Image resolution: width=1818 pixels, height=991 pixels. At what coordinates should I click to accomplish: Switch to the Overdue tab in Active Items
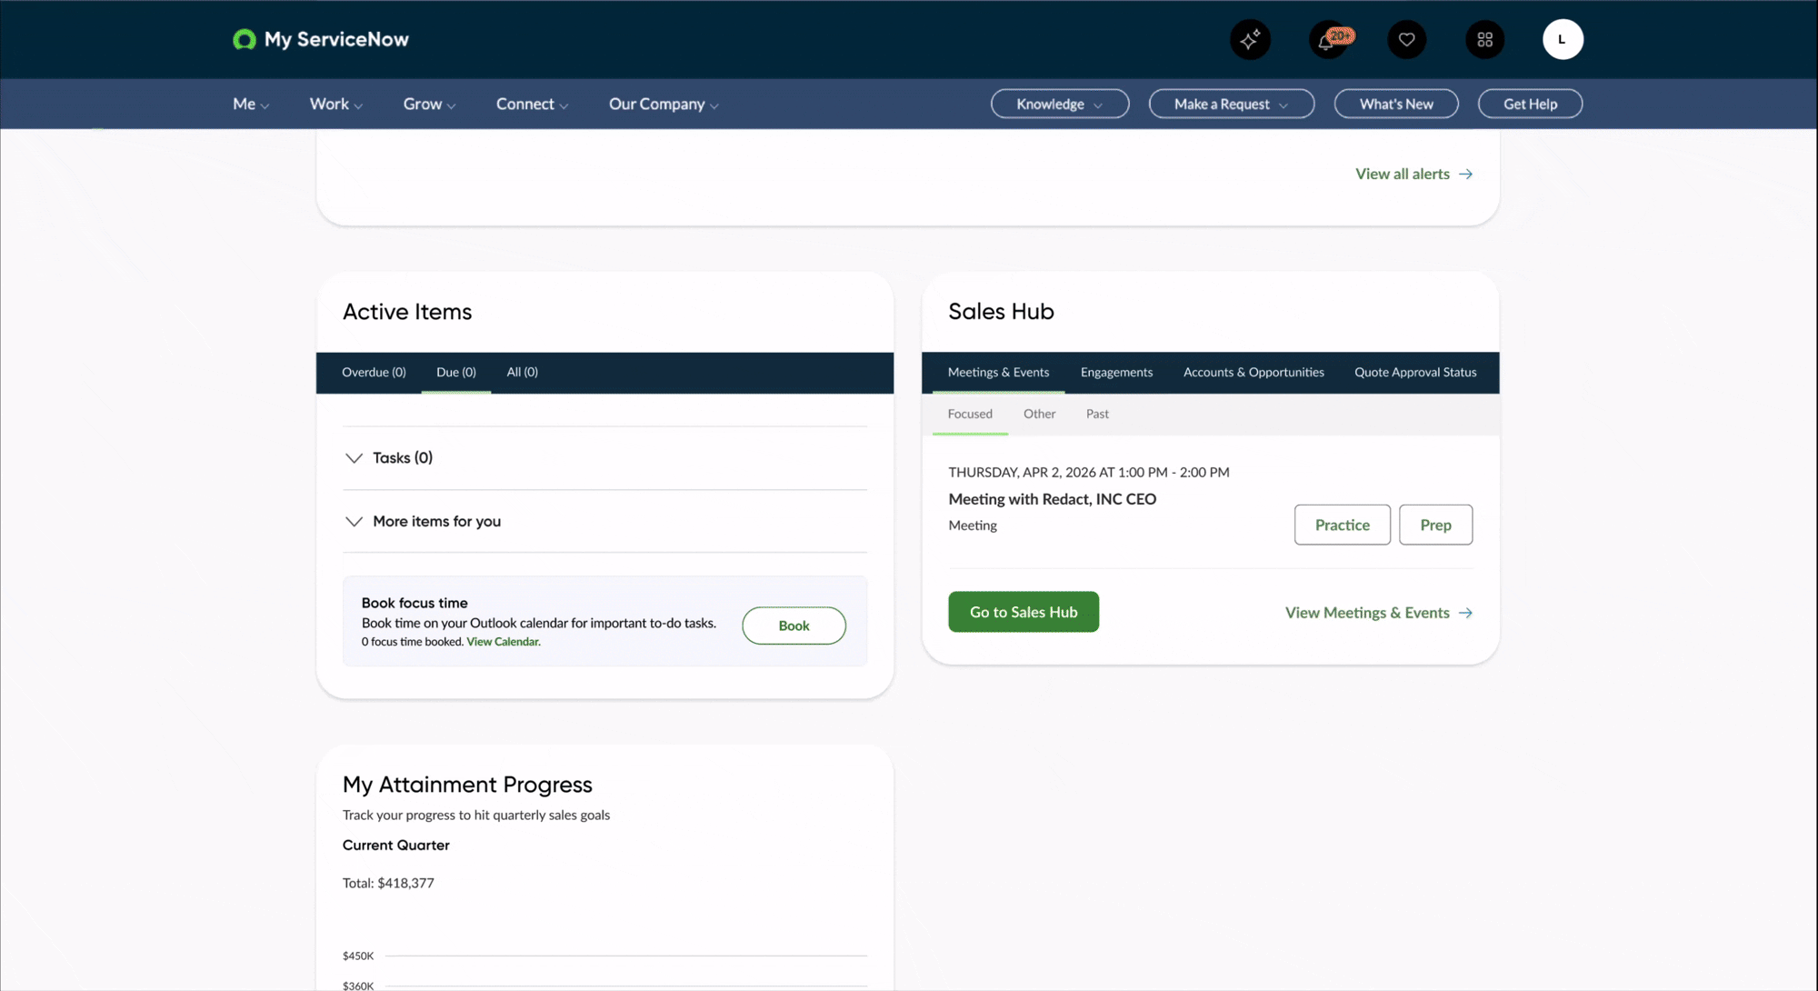[374, 372]
